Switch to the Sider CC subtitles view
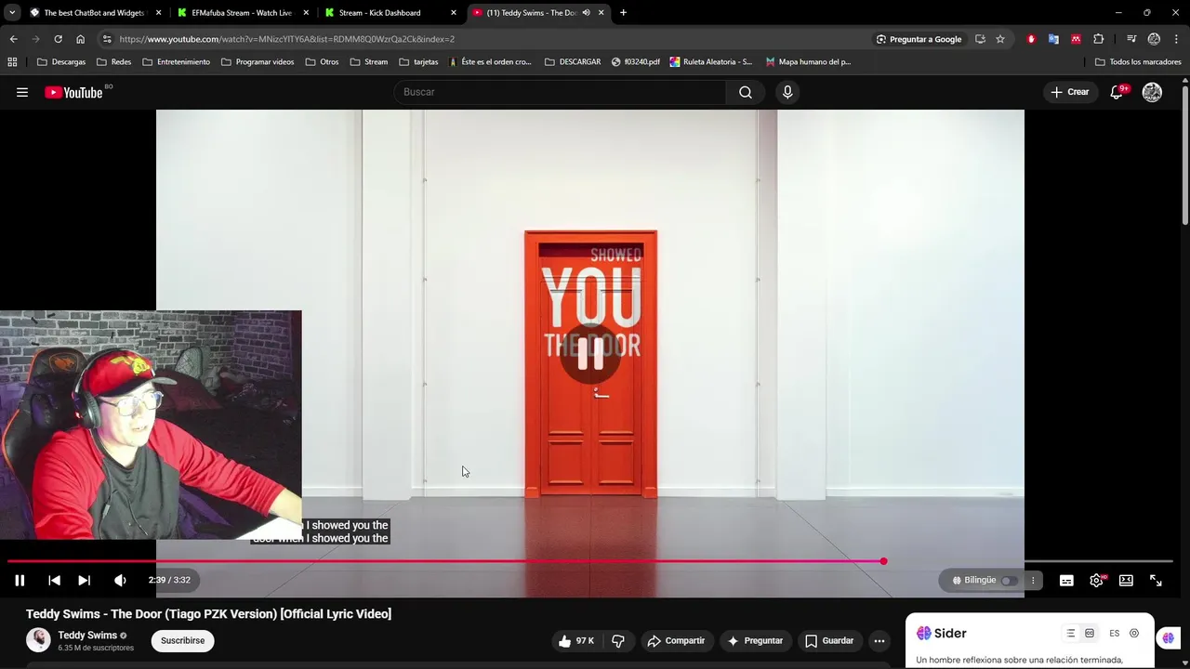The image size is (1190, 669). tap(1090, 634)
